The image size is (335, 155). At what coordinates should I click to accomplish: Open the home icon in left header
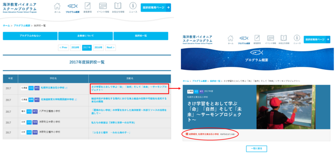pos(57,8)
